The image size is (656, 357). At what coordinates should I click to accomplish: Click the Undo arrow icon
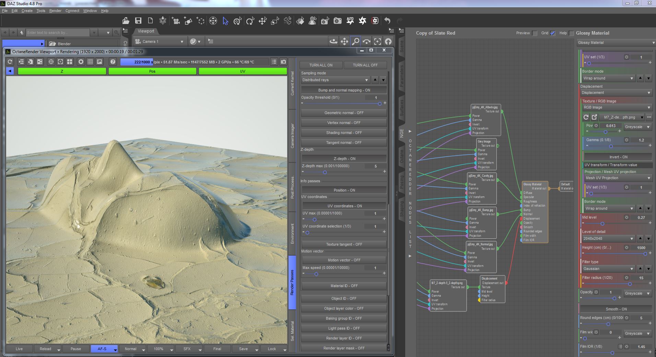point(387,21)
